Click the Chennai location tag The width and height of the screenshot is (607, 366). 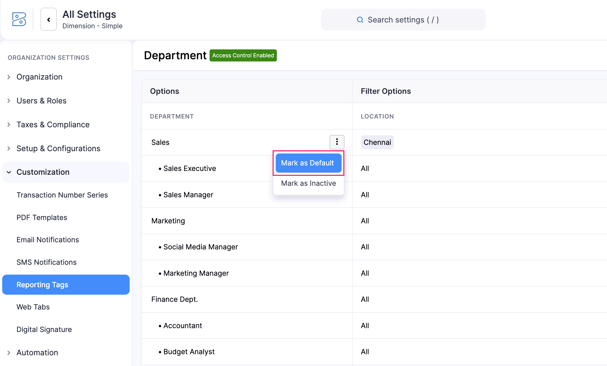377,142
